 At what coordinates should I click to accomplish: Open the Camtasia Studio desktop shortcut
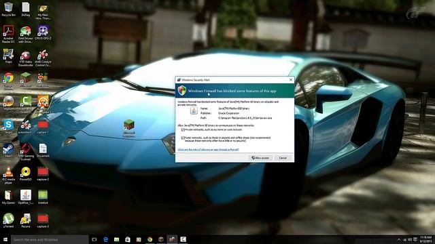click(x=26, y=104)
